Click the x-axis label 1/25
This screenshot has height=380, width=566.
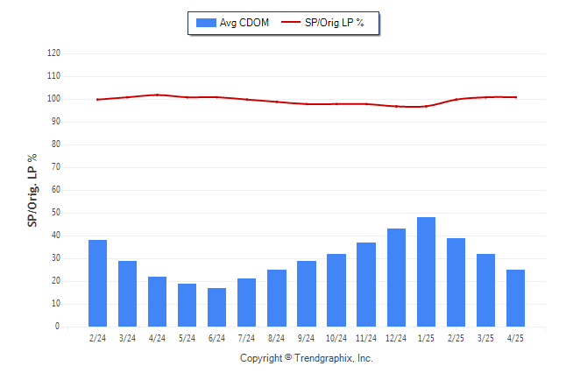[x=426, y=338]
